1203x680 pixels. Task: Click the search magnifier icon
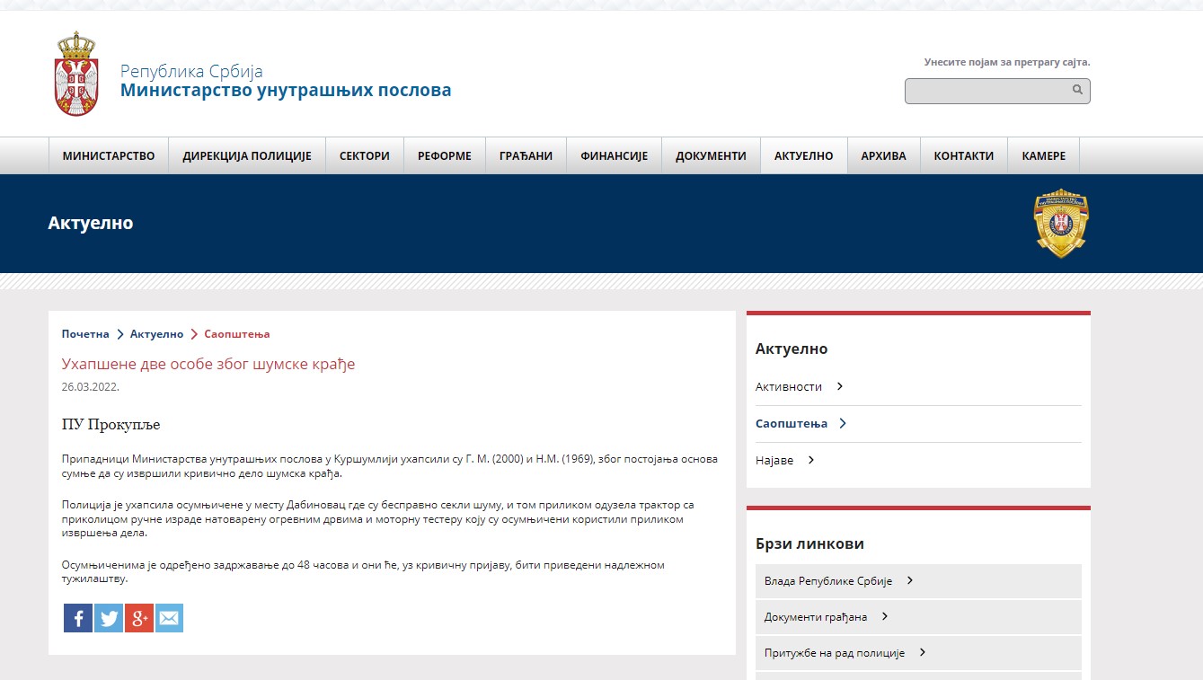click(1077, 90)
